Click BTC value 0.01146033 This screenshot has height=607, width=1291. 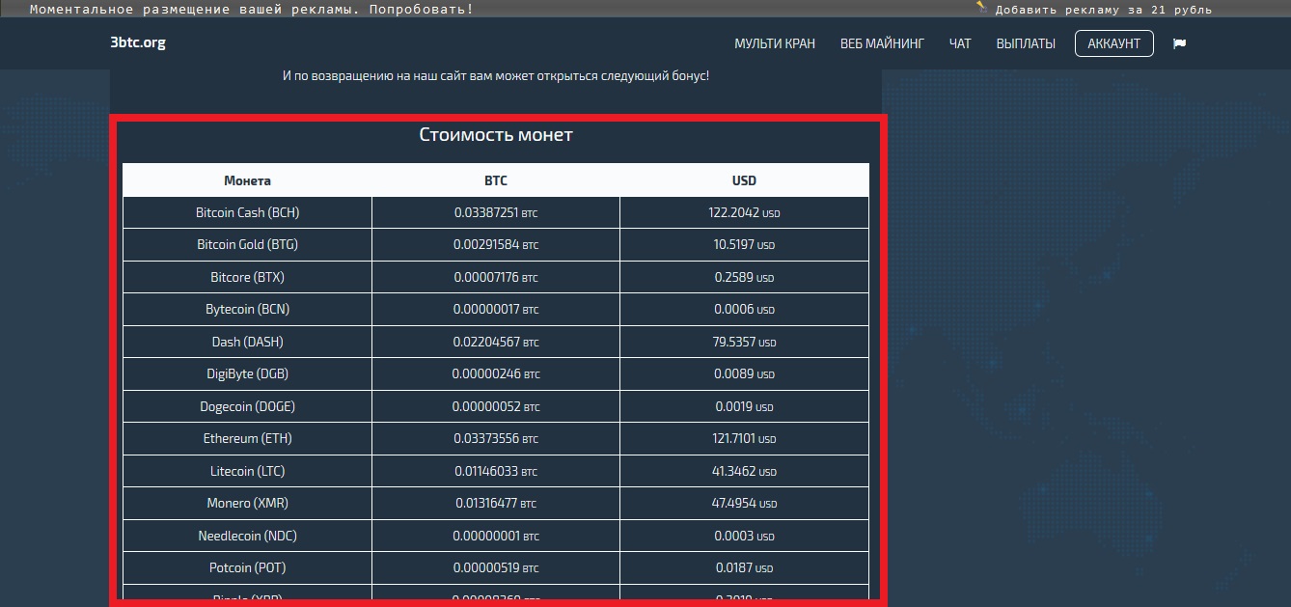point(496,471)
